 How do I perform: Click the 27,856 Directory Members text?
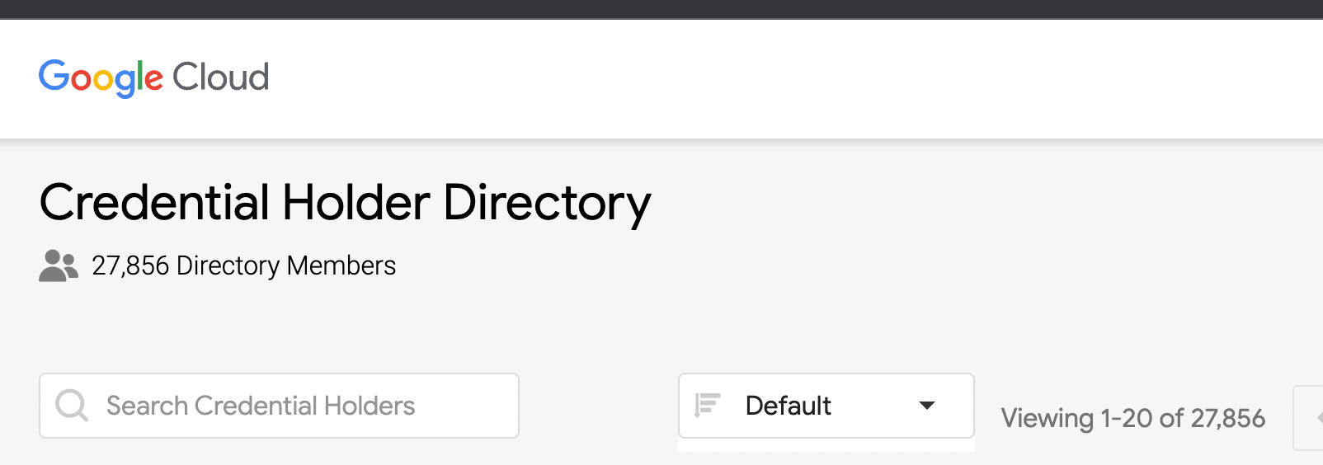pos(243,265)
